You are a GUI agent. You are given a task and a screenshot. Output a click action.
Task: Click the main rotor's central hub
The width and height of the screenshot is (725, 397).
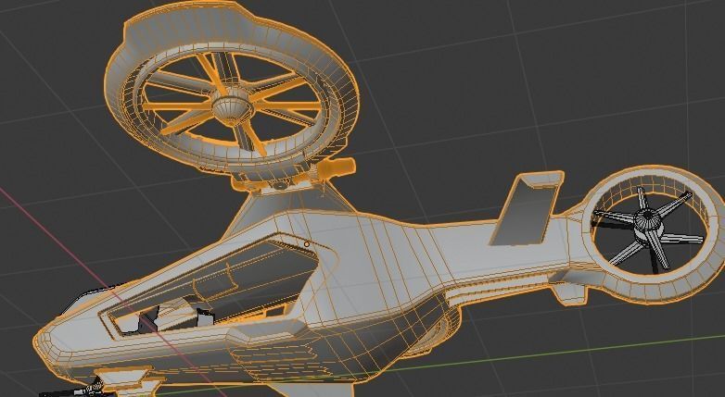pyautogui.click(x=232, y=105)
